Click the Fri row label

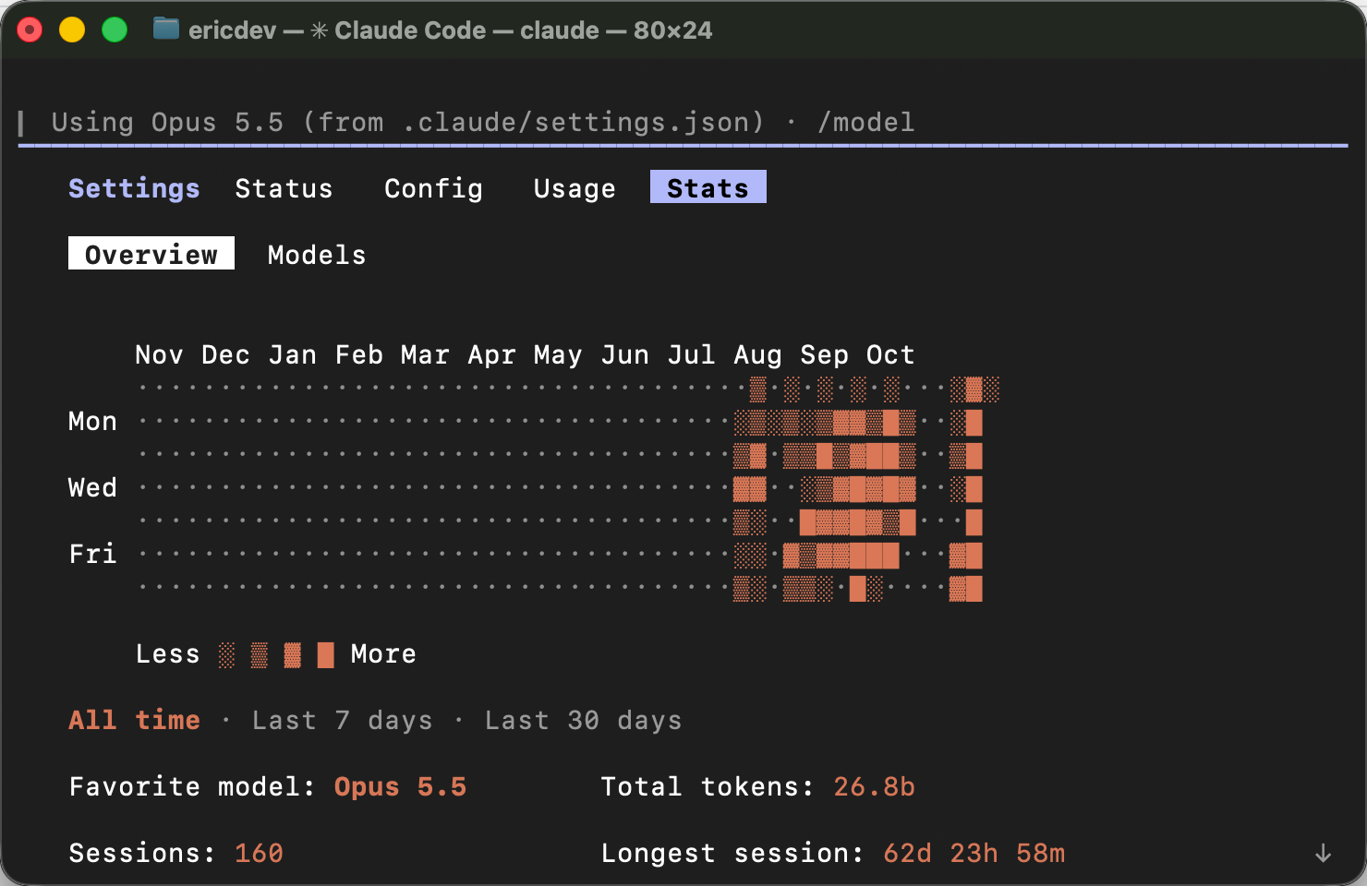click(x=92, y=554)
